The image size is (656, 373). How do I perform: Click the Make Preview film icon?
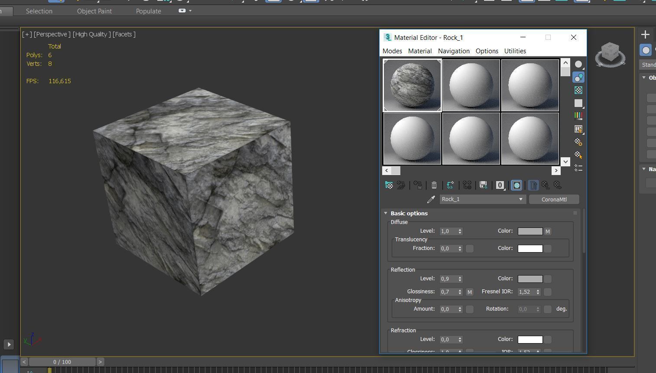pyautogui.click(x=578, y=129)
